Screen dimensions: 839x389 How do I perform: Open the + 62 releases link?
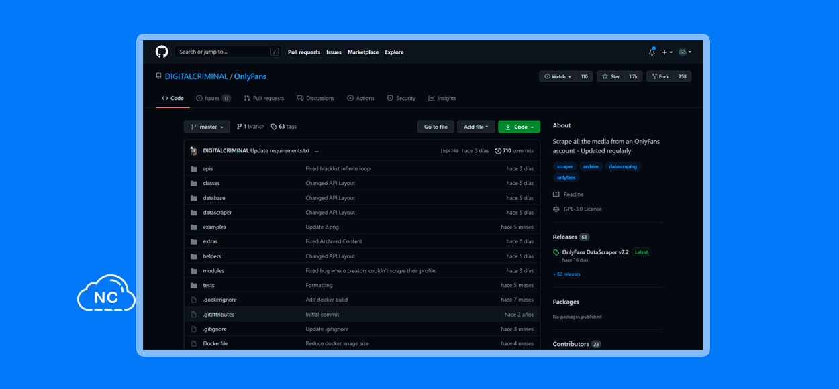566,274
